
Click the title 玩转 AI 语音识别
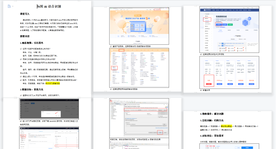49,7
